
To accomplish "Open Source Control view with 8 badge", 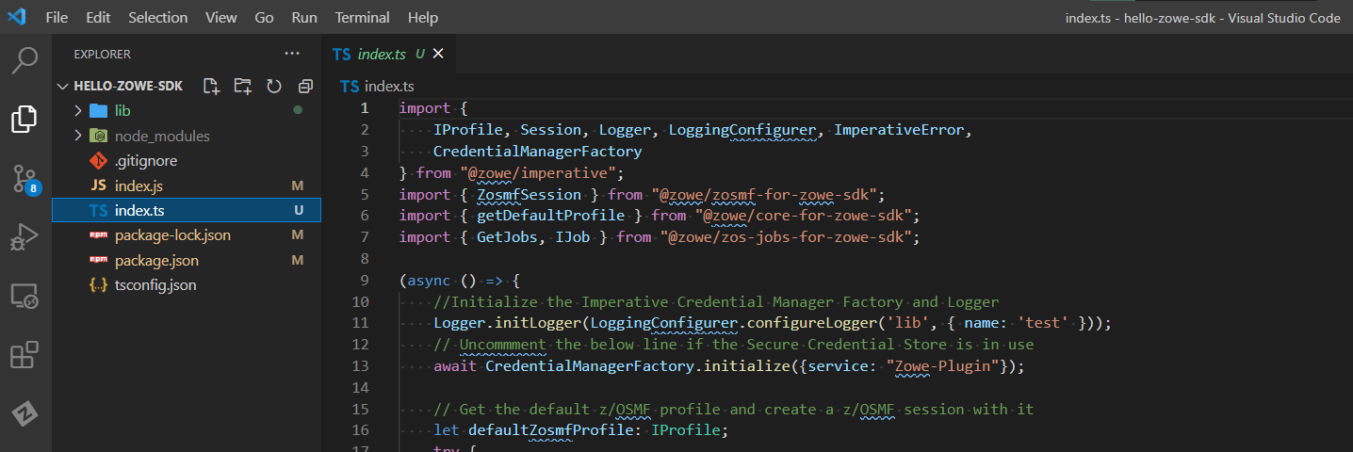I will (24, 178).
